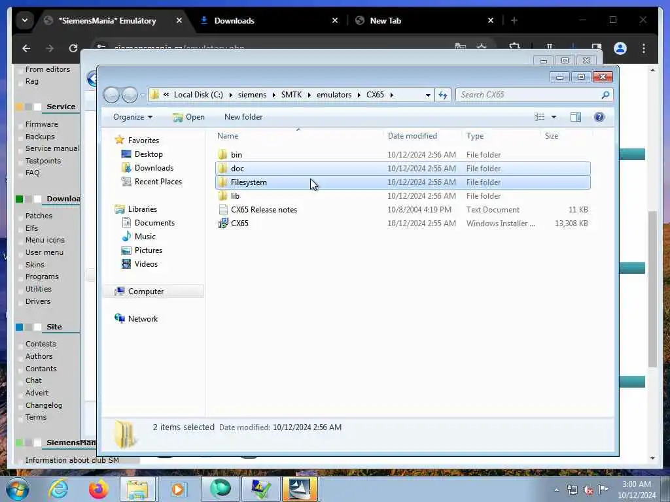Expand the arrow after CX65 in breadcrumb

(391, 95)
